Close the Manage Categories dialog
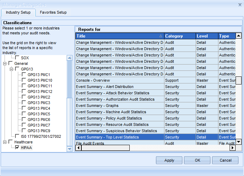This screenshot has width=244, height=176. click(240, 5)
